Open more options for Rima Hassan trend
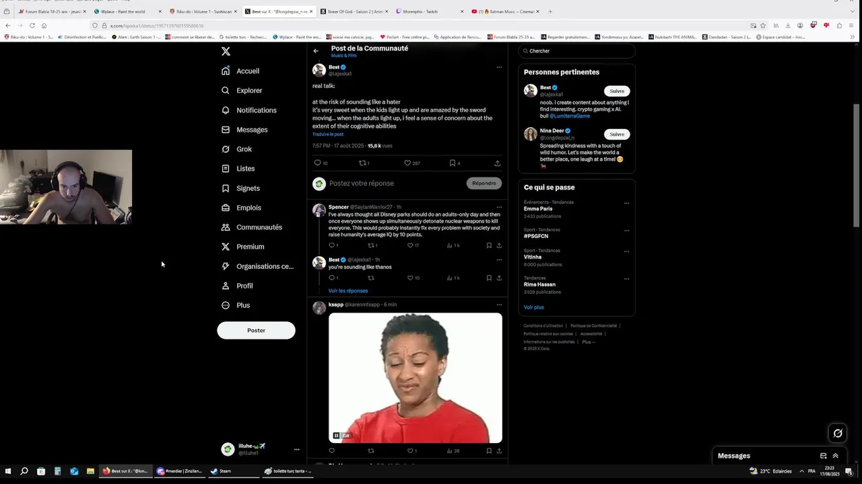The image size is (862, 484). pyautogui.click(x=626, y=279)
